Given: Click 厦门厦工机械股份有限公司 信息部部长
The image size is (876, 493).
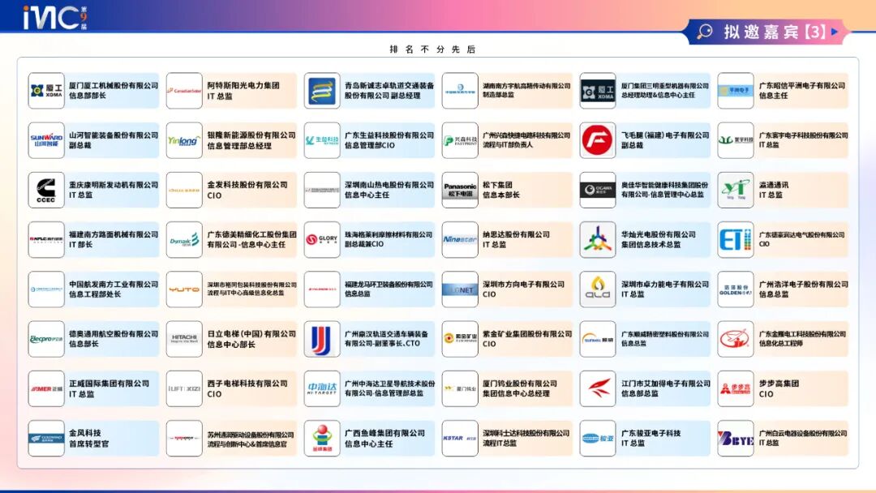Looking at the screenshot, I should click(114, 91).
